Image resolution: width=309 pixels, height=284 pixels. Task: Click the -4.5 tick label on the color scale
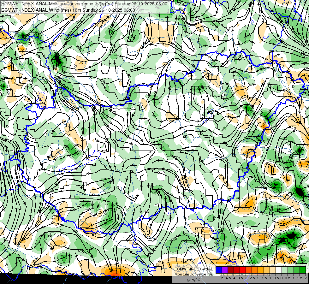click(228, 278)
